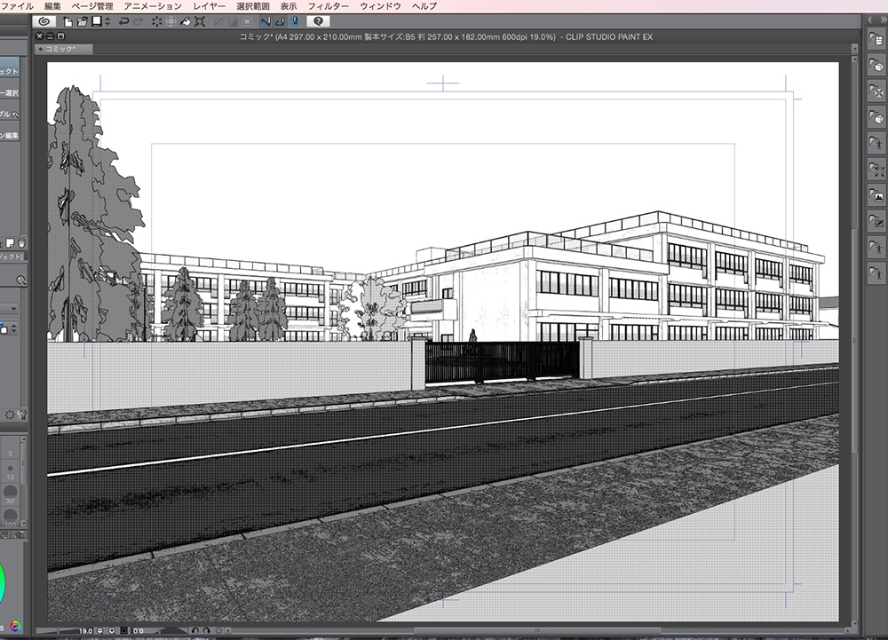888x640 pixels.
Task: Toggle Snap to Special Ruler
Action: [280, 21]
